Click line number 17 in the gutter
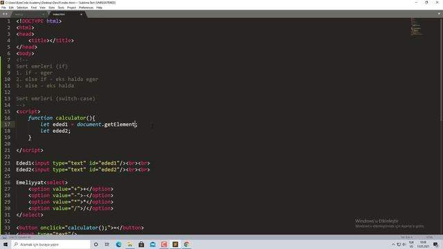 [8, 124]
